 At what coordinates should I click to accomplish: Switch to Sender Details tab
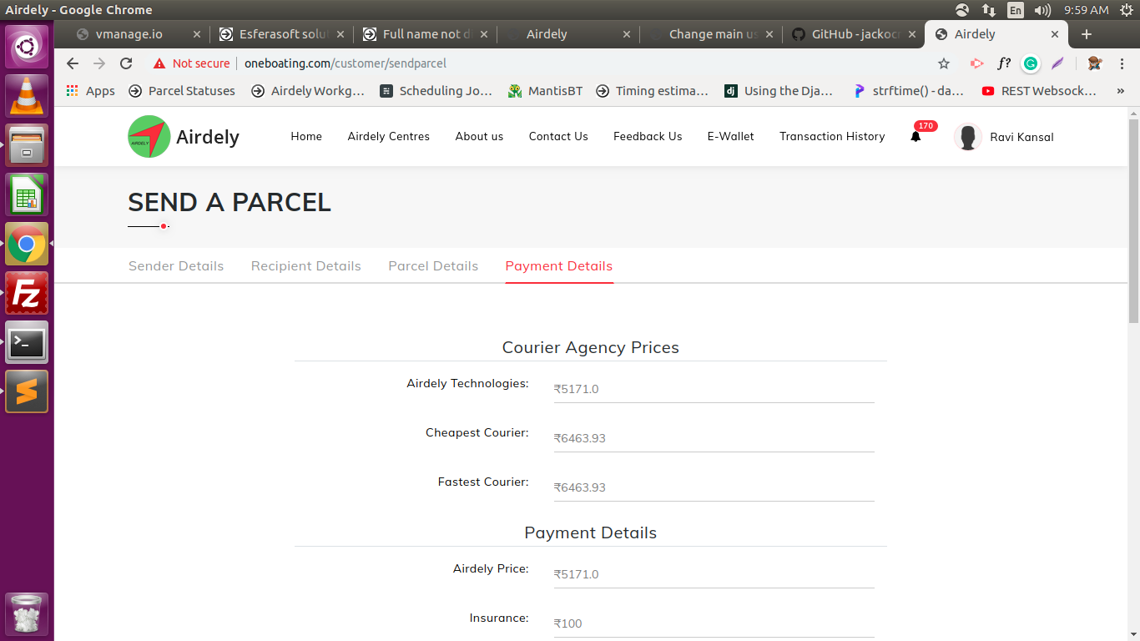pyautogui.click(x=176, y=266)
